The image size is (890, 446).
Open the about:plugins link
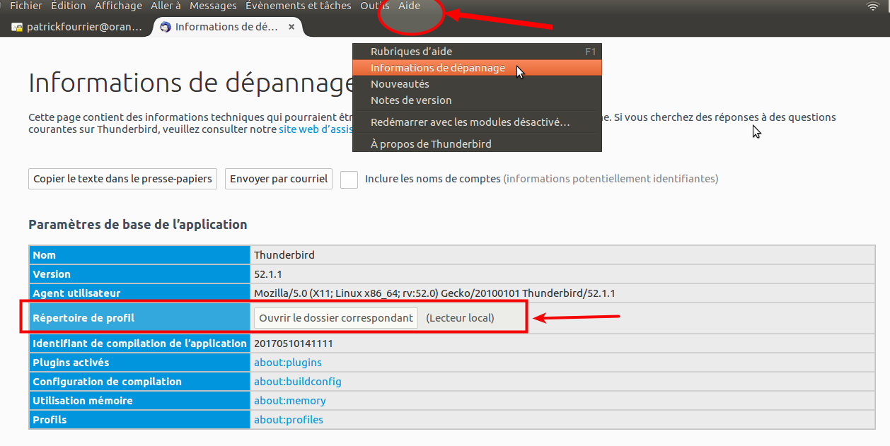287,363
